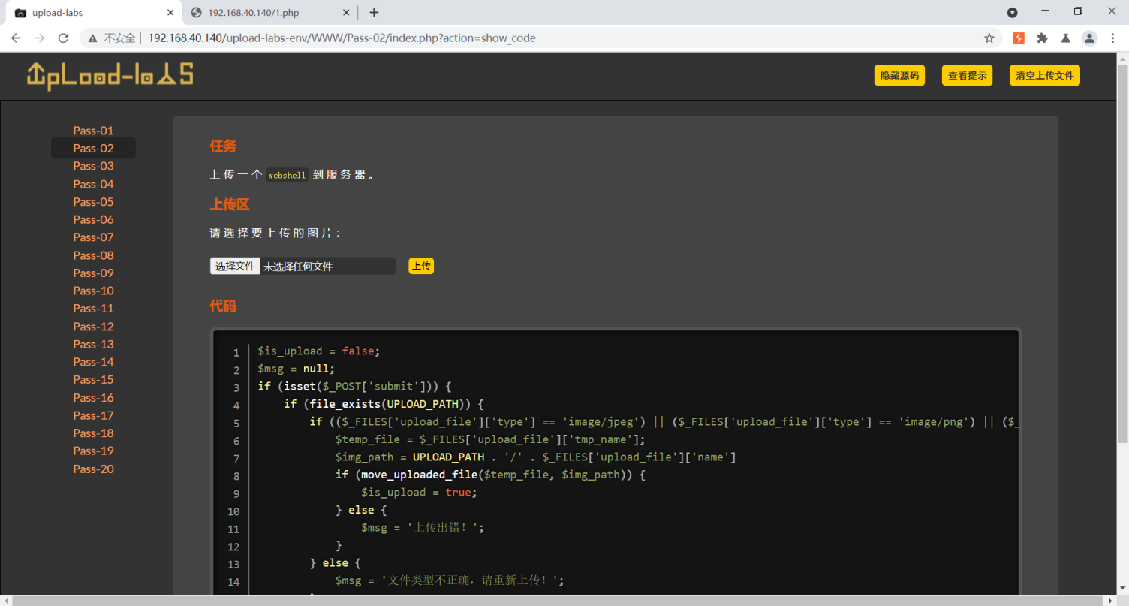Screen dimensions: 1129x606
Task: Open Pass-03 in the sidebar
Action: pos(93,166)
